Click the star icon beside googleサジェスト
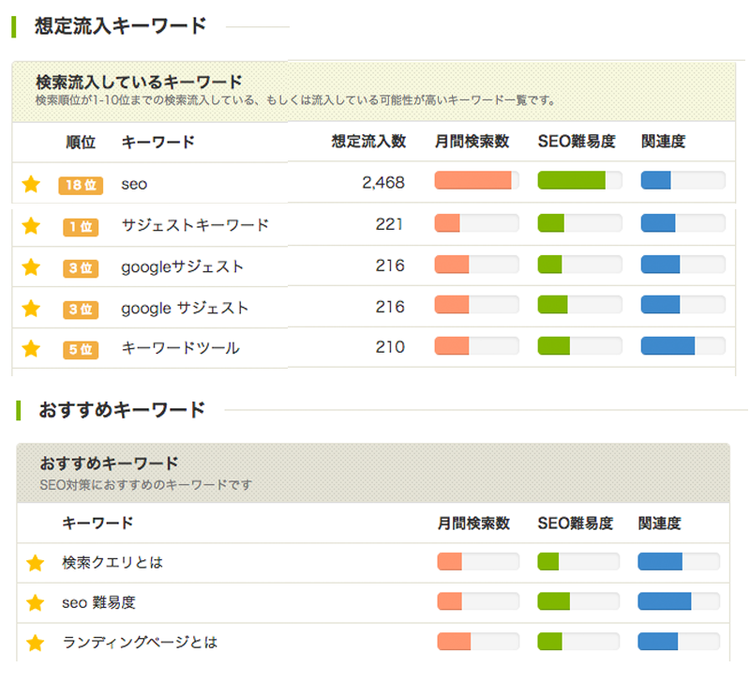Image resolution: width=750 pixels, height=683 pixels. click(31, 267)
